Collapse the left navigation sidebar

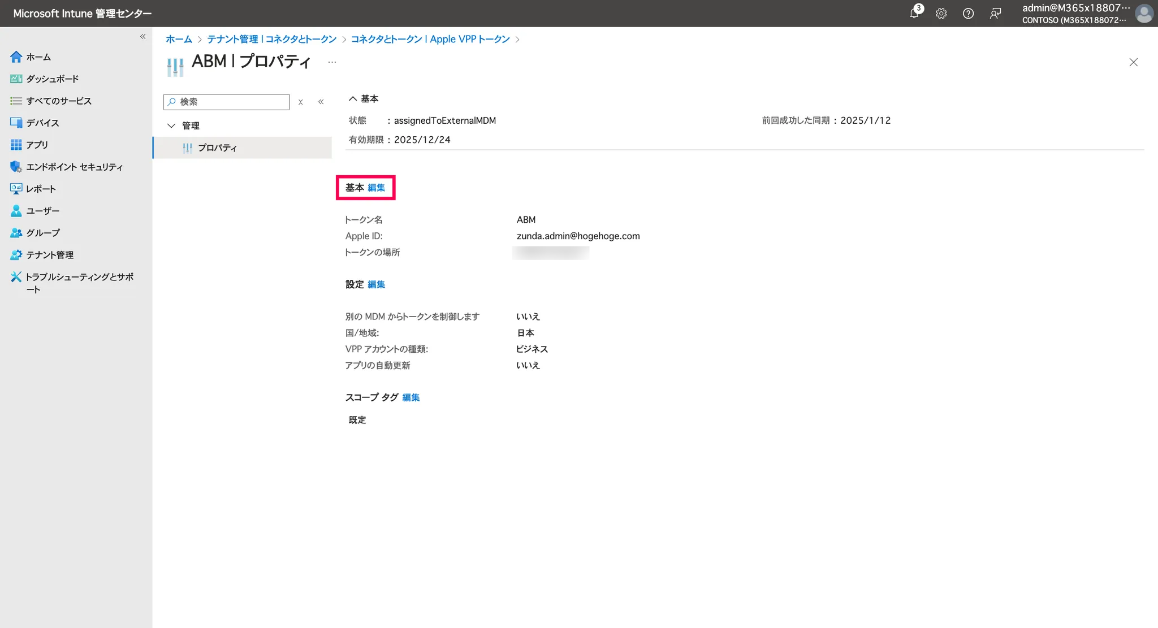point(142,37)
